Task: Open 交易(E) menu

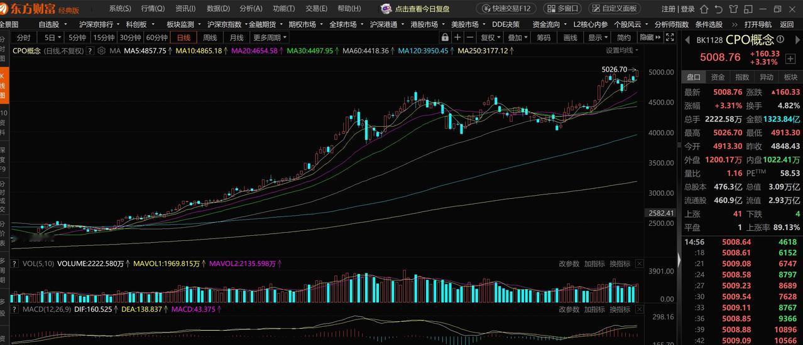Action: tap(317, 9)
